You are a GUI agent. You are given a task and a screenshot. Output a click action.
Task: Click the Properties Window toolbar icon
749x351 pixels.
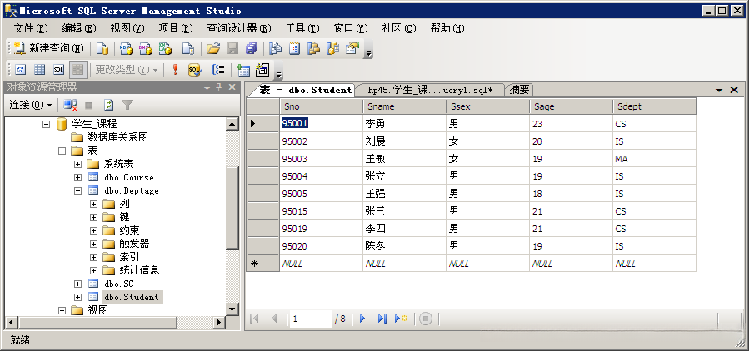coord(352,48)
